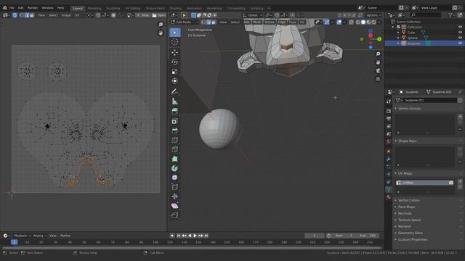The height and width of the screenshot is (261, 465).
Task: Click the 3D viewport zoom magnifier icon
Action: pos(378,54)
